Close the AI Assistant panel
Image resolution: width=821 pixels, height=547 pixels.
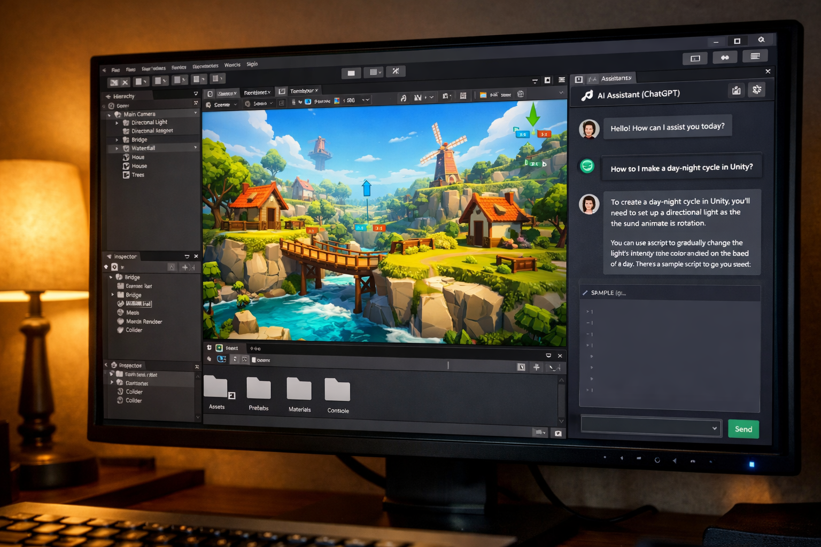coord(768,72)
